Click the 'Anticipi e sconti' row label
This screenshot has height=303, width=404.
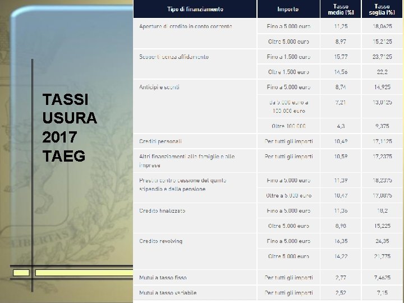coord(159,87)
